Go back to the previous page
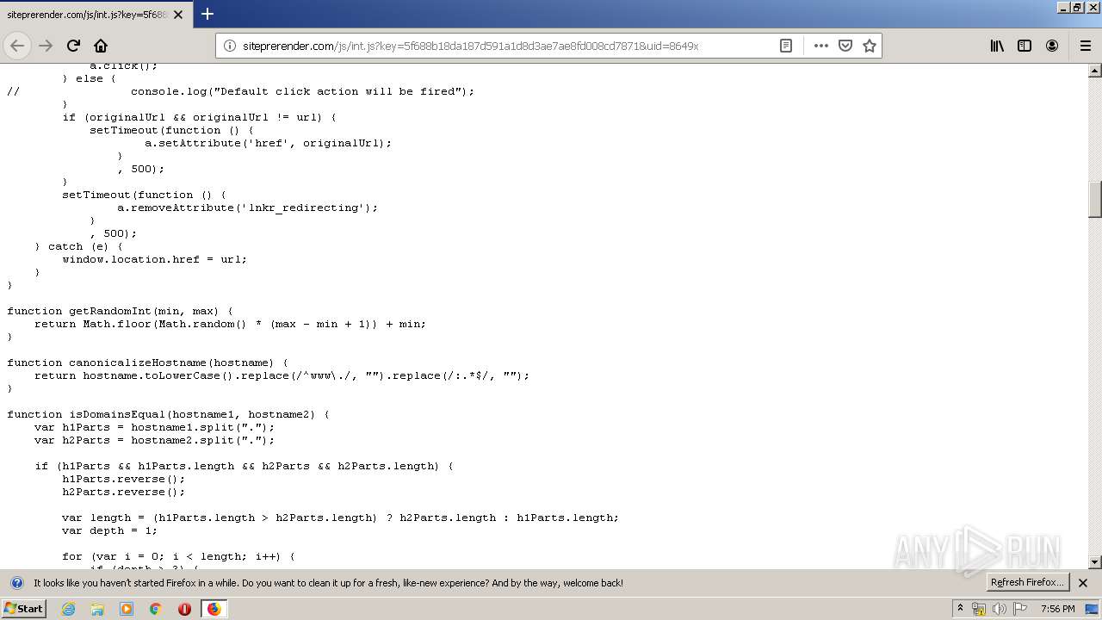1102x620 pixels. click(x=17, y=46)
